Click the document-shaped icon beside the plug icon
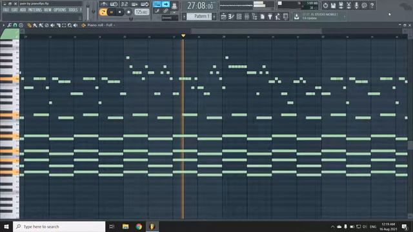 [x=263, y=17]
